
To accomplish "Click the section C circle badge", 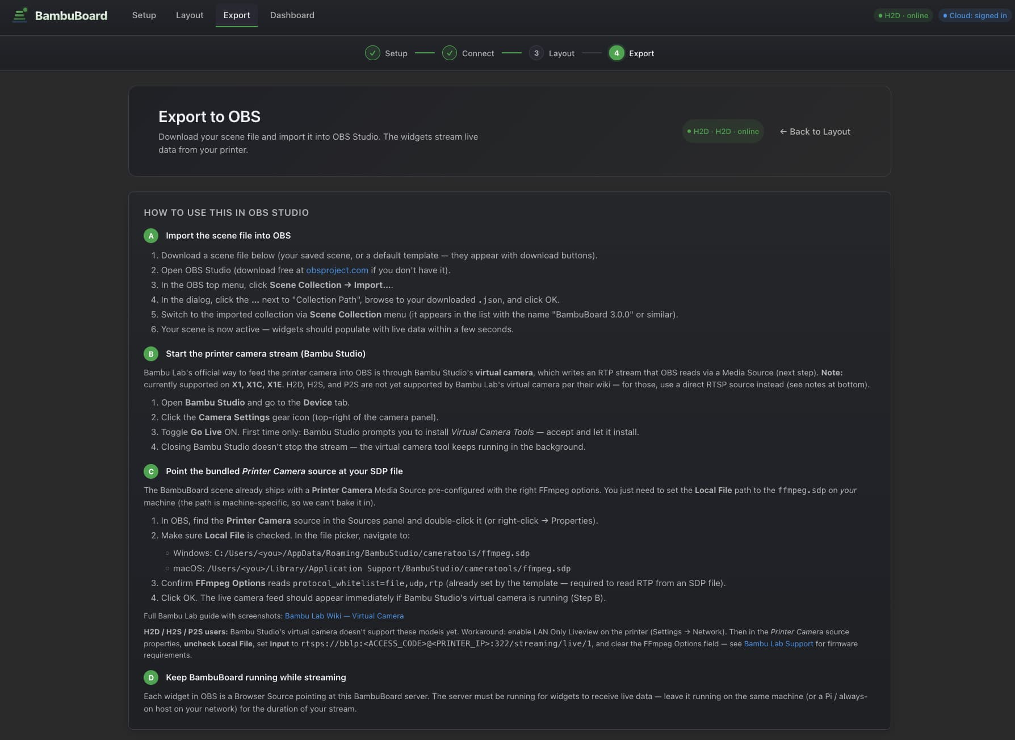I will pos(151,471).
